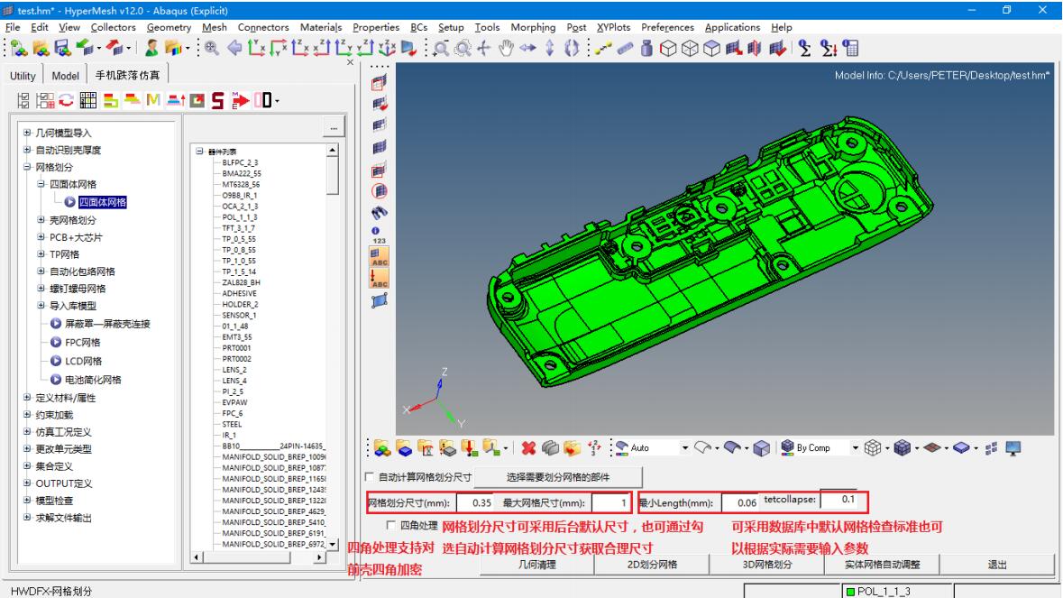This screenshot has width=1063, height=598.
Task: Open the Mesh menu
Action: point(215,27)
